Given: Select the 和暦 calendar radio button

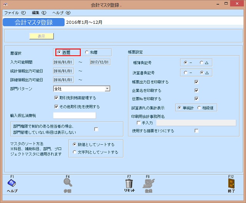Looking at the screenshot, I should [87, 52].
